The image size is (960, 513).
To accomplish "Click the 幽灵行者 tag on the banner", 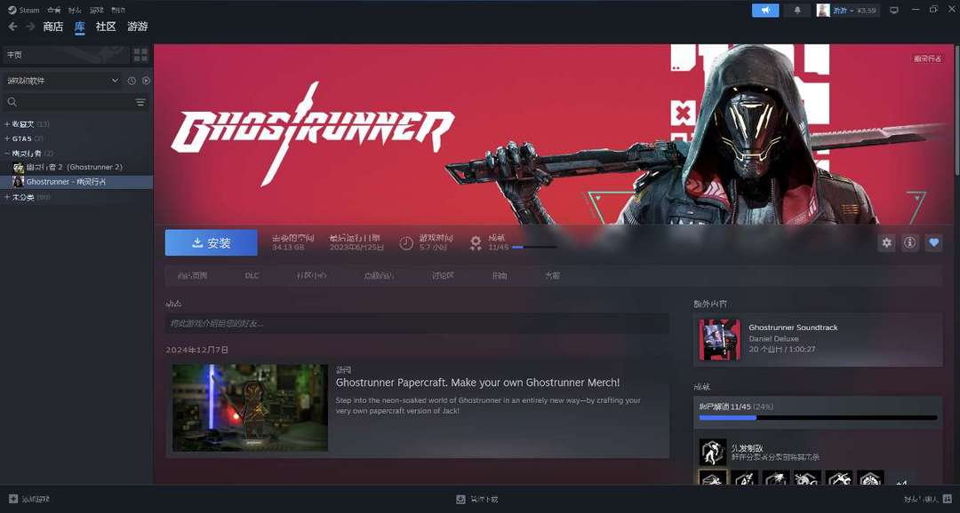I will click(927, 59).
